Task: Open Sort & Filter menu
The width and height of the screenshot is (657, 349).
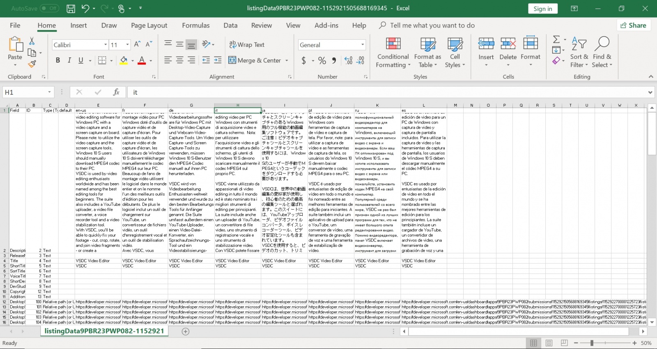Action: point(579,52)
